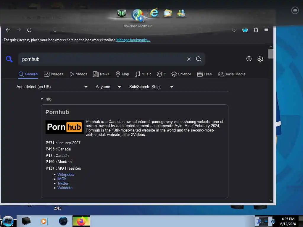Click the Info box title heading
Screen dimensions: 303x227
(57, 112)
